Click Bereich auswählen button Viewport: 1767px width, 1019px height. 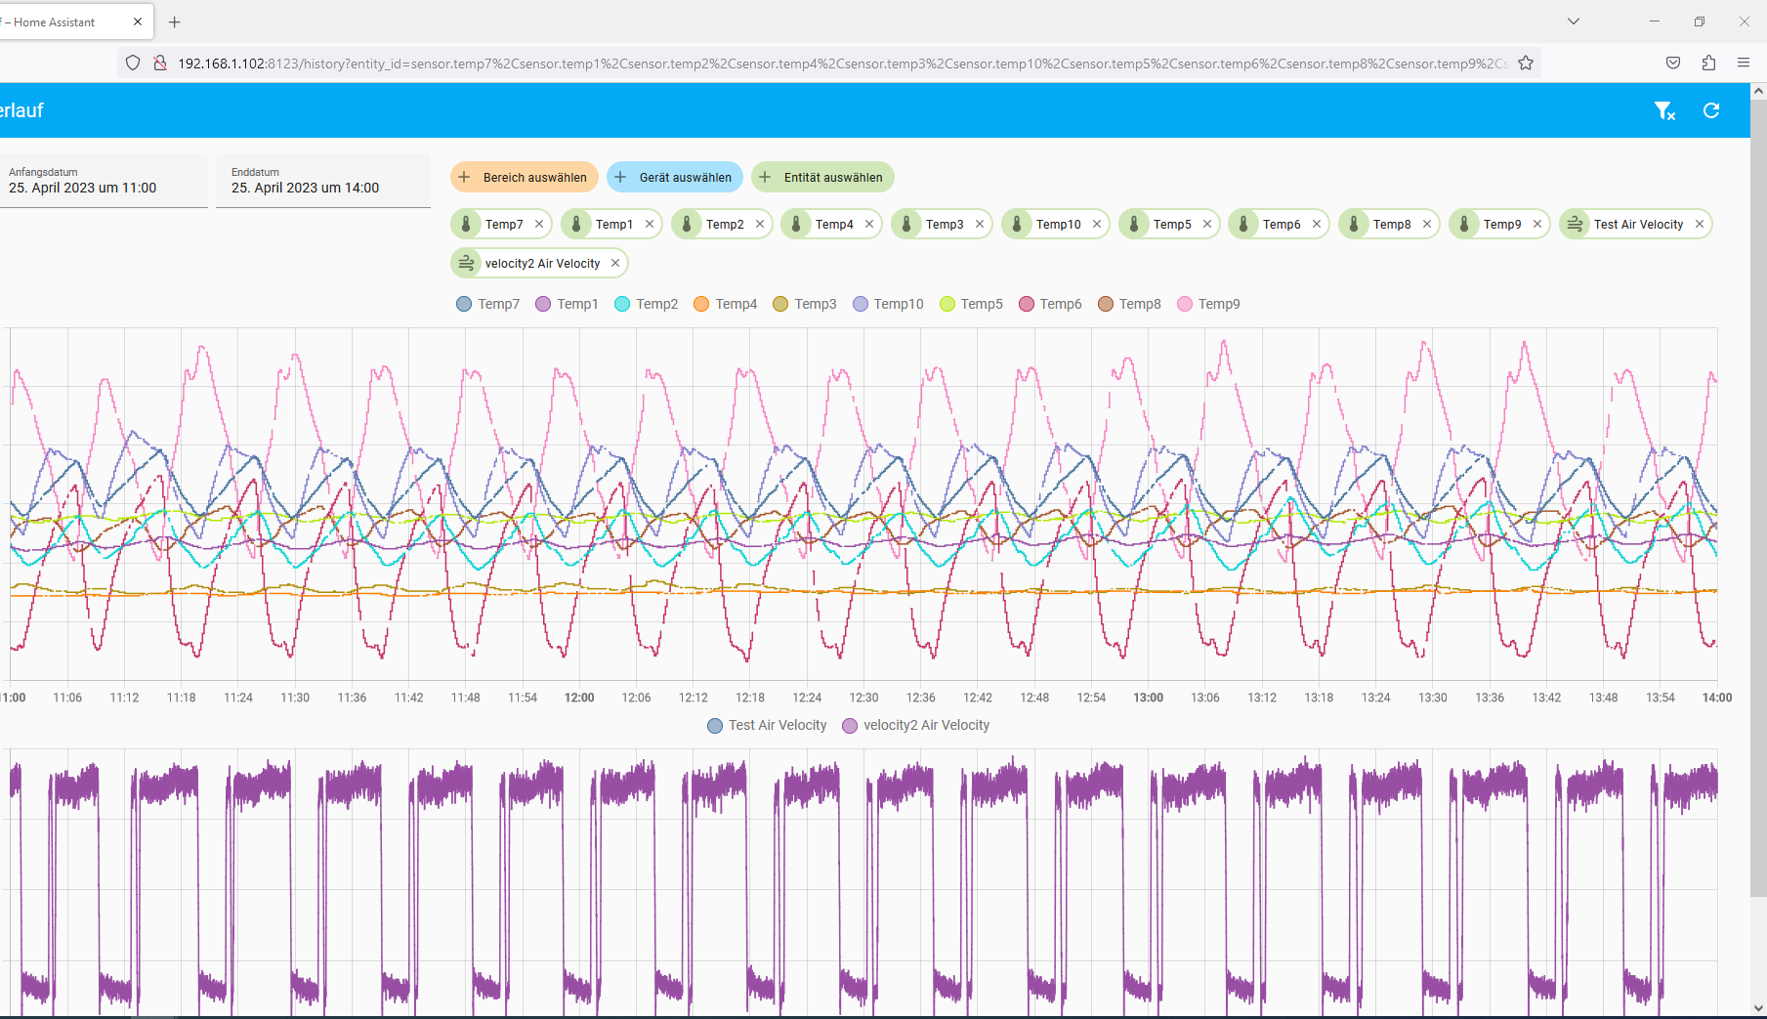point(525,177)
